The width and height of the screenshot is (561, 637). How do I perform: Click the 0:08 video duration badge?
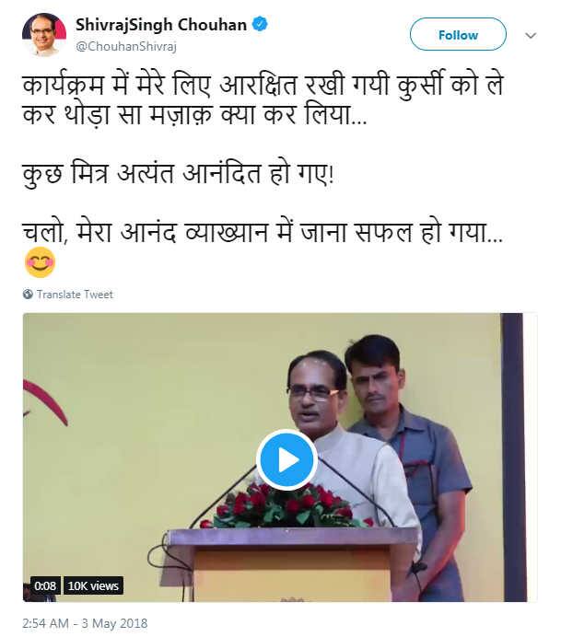(x=45, y=585)
